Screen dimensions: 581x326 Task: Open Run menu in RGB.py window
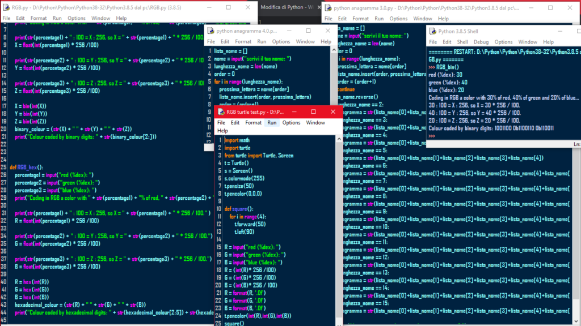click(x=57, y=18)
